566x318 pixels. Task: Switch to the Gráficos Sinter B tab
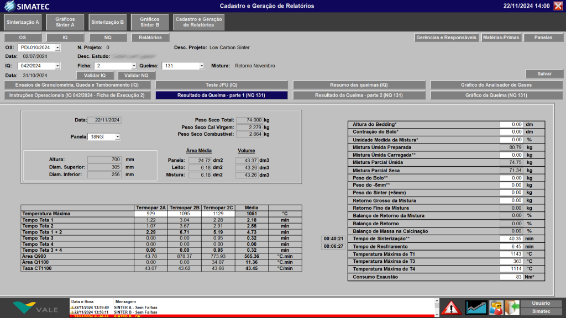point(149,23)
